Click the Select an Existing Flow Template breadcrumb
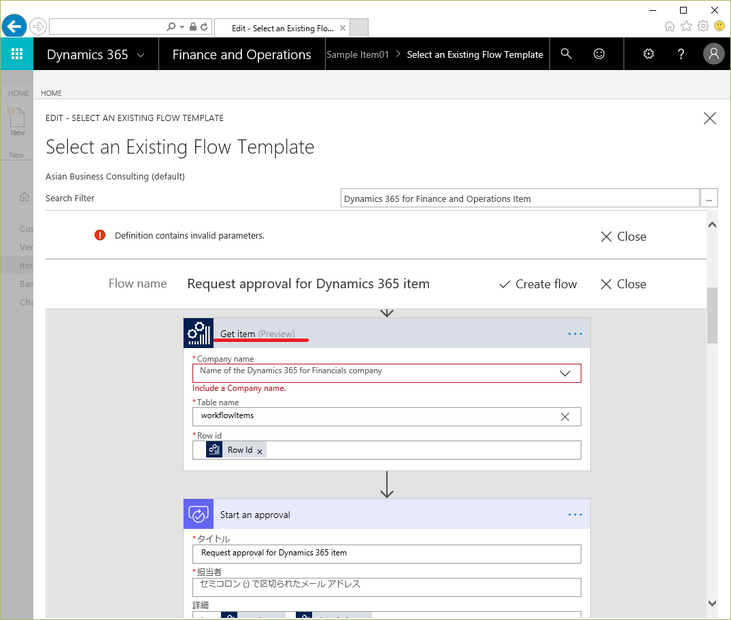 pyautogui.click(x=475, y=54)
